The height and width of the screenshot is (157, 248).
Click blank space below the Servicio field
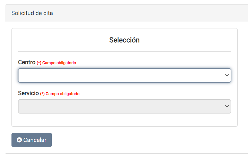124,120
